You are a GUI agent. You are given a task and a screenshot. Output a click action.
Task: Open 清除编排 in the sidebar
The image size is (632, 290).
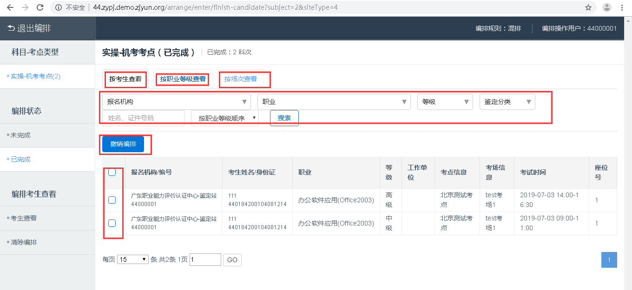(23, 242)
